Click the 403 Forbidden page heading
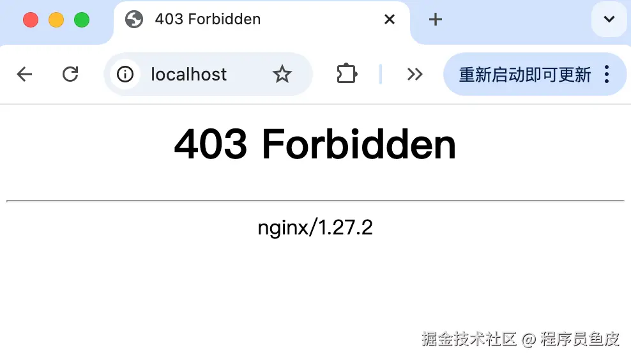Image resolution: width=631 pixels, height=359 pixels. click(315, 144)
